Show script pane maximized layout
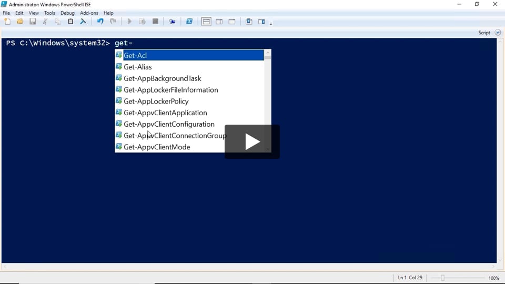The image size is (505, 284). click(232, 22)
